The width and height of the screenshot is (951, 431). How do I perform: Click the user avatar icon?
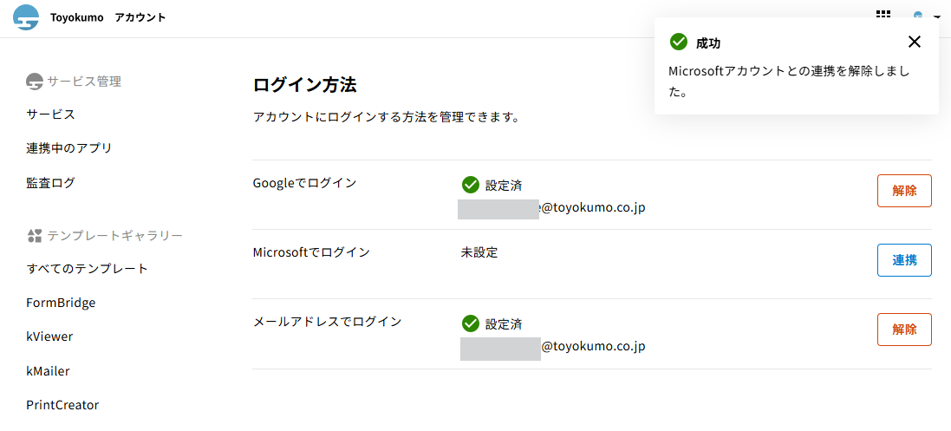click(x=918, y=16)
